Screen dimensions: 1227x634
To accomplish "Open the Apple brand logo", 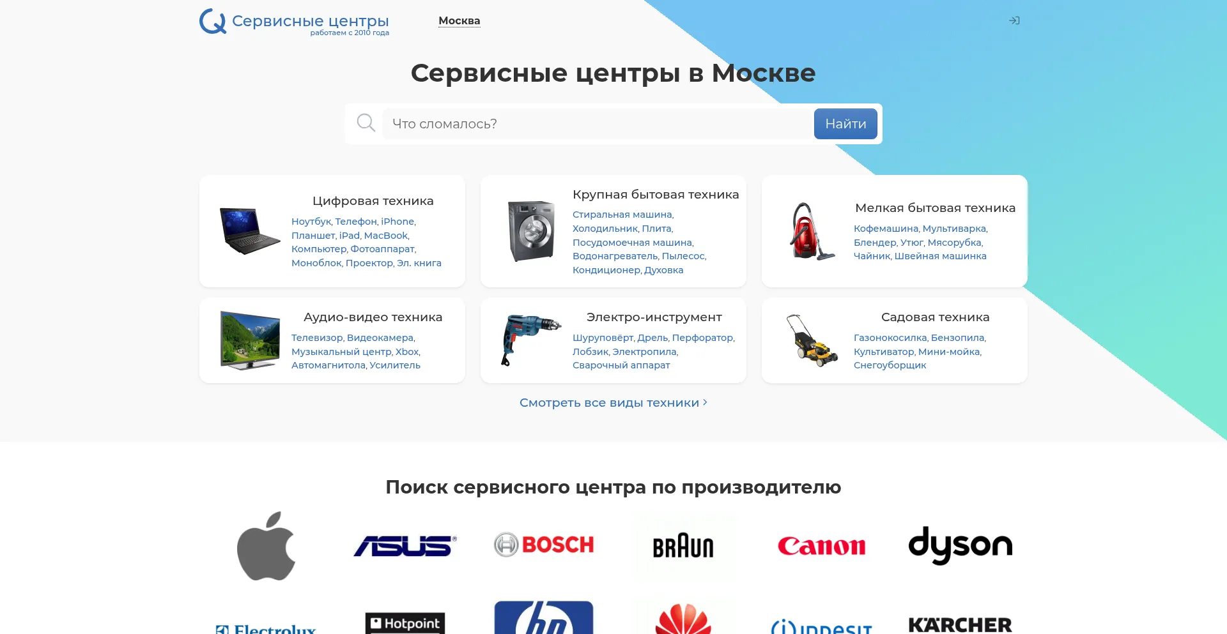I will (266, 546).
